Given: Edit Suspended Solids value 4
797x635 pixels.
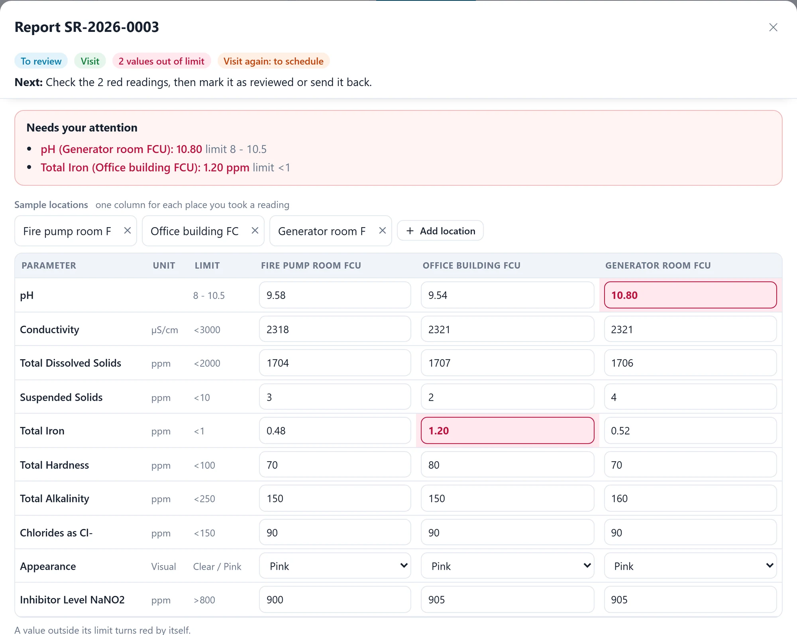Looking at the screenshot, I should tap(690, 397).
